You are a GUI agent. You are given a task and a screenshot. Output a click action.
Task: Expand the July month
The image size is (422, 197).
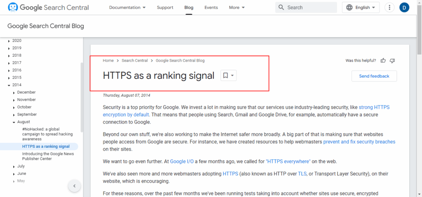[14, 167]
